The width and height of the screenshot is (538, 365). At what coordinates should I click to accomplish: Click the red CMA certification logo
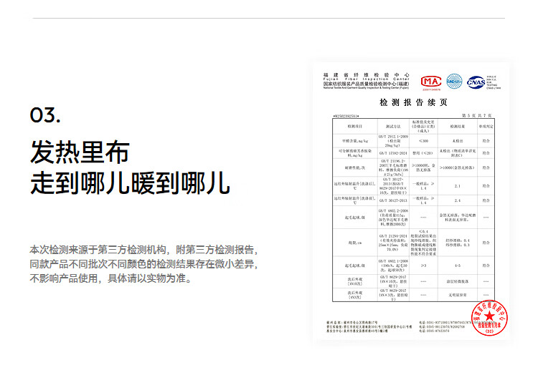point(431,82)
